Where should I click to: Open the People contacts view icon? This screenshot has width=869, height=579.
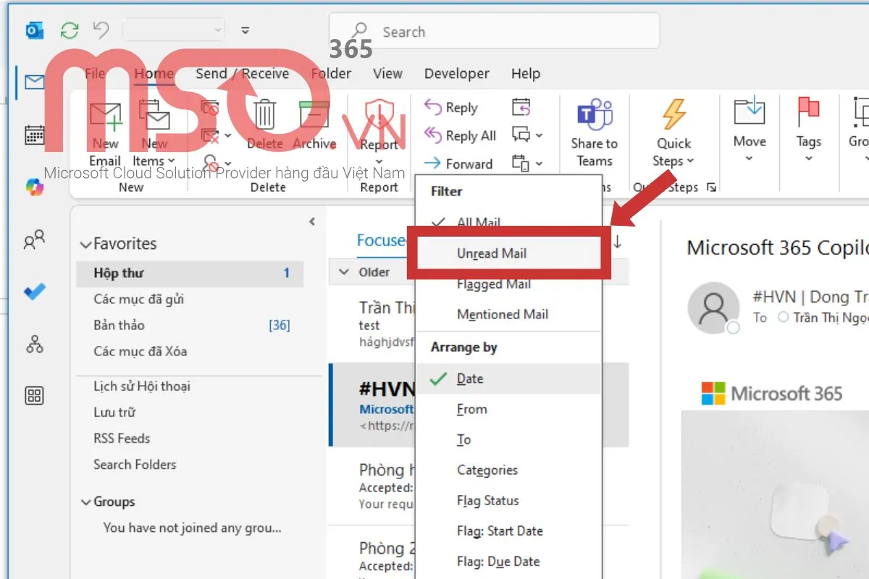pos(34,240)
